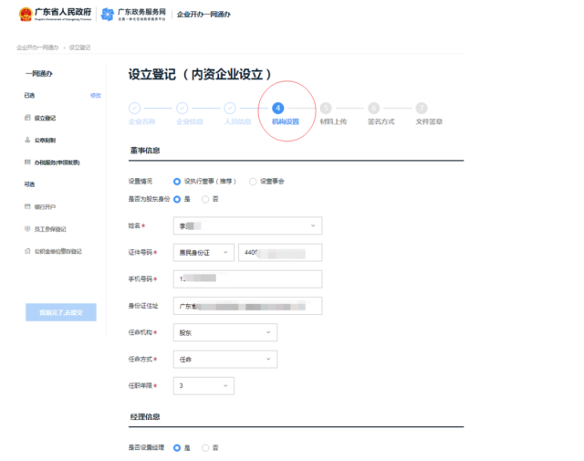The width and height of the screenshot is (584, 461).
Task: Click the 我填完了,去提交 button
Action: 61,312
